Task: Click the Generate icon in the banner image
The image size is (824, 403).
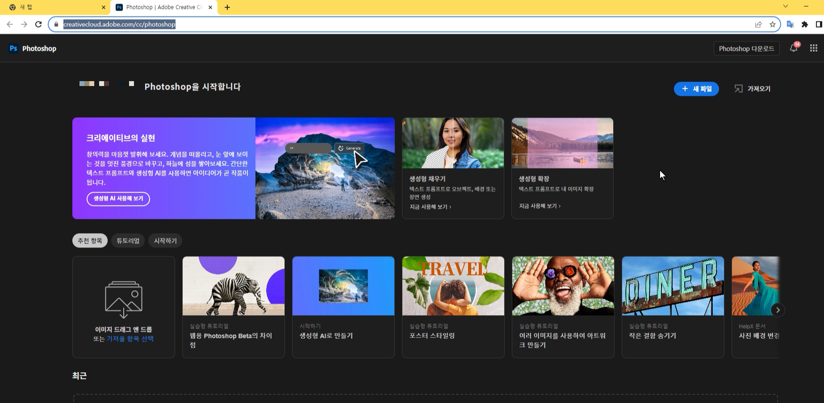Action: 341,148
